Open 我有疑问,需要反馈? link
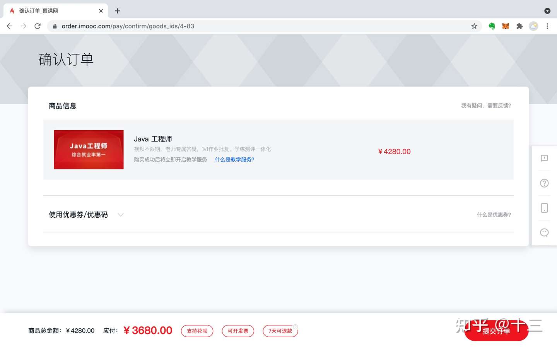The height and width of the screenshot is (348, 557). click(x=486, y=106)
